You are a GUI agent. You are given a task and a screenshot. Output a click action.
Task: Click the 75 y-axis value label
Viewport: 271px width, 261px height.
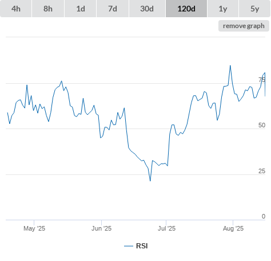pyautogui.click(x=262, y=80)
